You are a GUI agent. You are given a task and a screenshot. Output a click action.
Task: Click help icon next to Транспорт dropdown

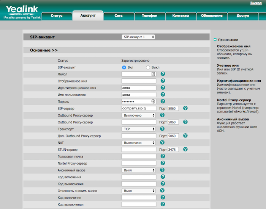pos(163,129)
